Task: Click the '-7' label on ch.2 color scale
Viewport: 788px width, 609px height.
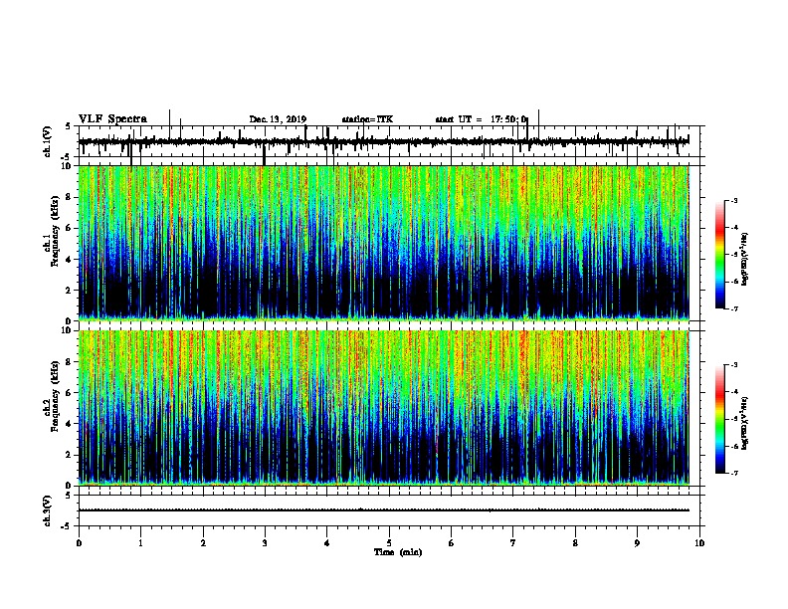Action: click(x=733, y=473)
